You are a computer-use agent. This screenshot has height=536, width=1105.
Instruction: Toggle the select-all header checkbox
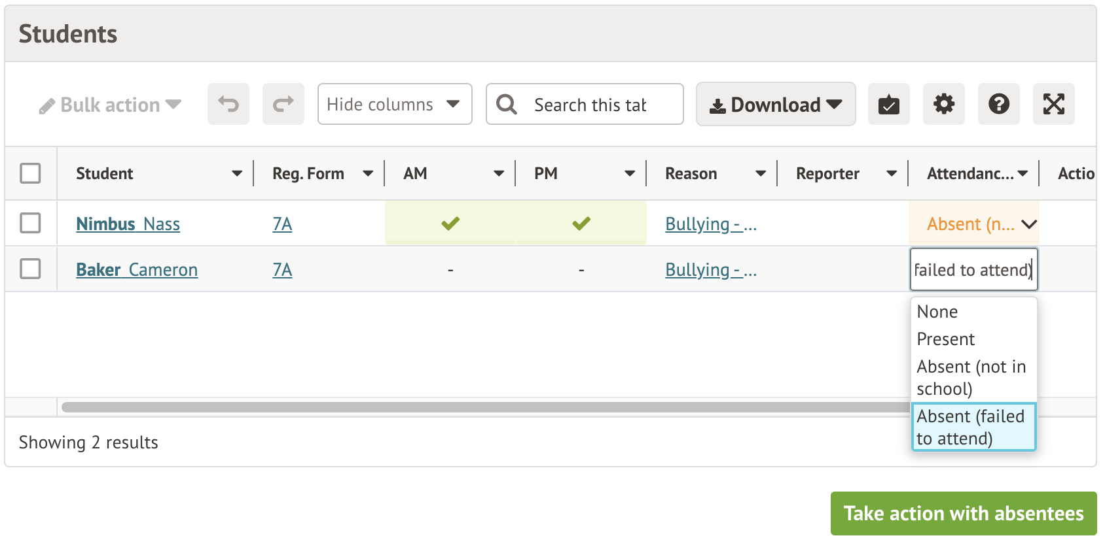click(30, 174)
